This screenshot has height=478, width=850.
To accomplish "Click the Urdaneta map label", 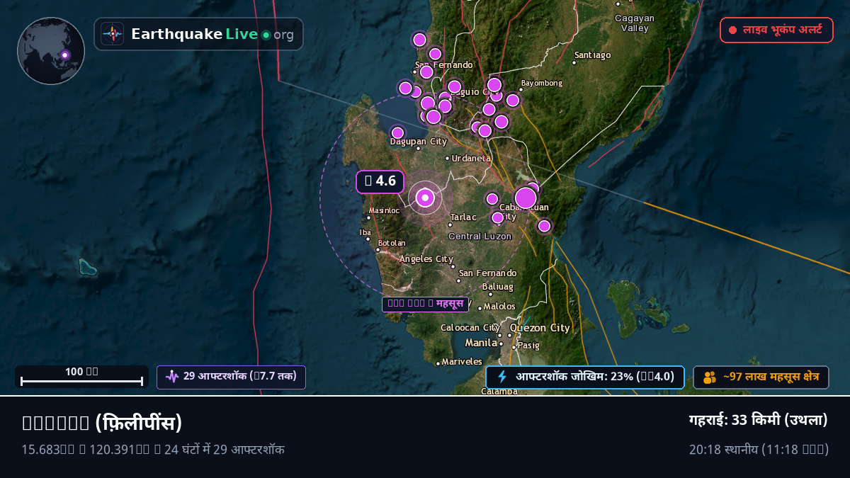I will [471, 159].
